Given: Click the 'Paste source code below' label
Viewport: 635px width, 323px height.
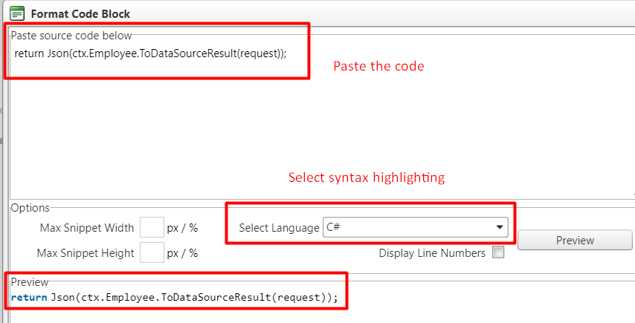Looking at the screenshot, I should coord(71,36).
